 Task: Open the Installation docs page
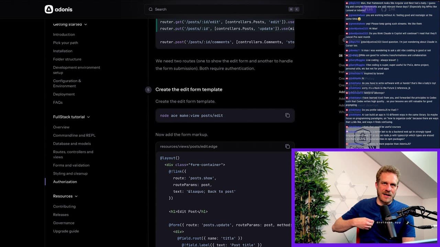coord(63,51)
